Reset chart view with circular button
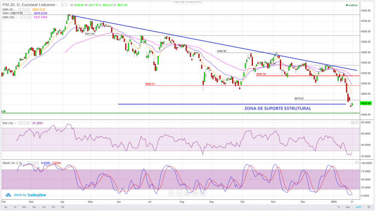The image size is (376, 213). (187, 193)
